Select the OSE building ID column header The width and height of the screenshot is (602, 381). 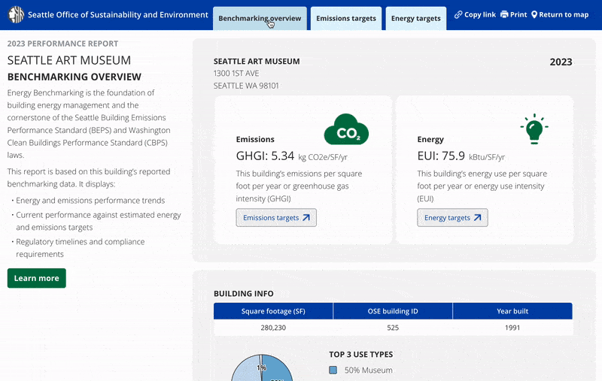tap(393, 311)
